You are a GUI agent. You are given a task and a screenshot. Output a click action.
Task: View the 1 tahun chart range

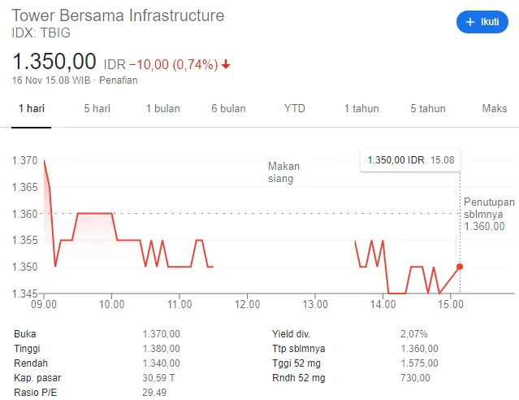pos(361,108)
